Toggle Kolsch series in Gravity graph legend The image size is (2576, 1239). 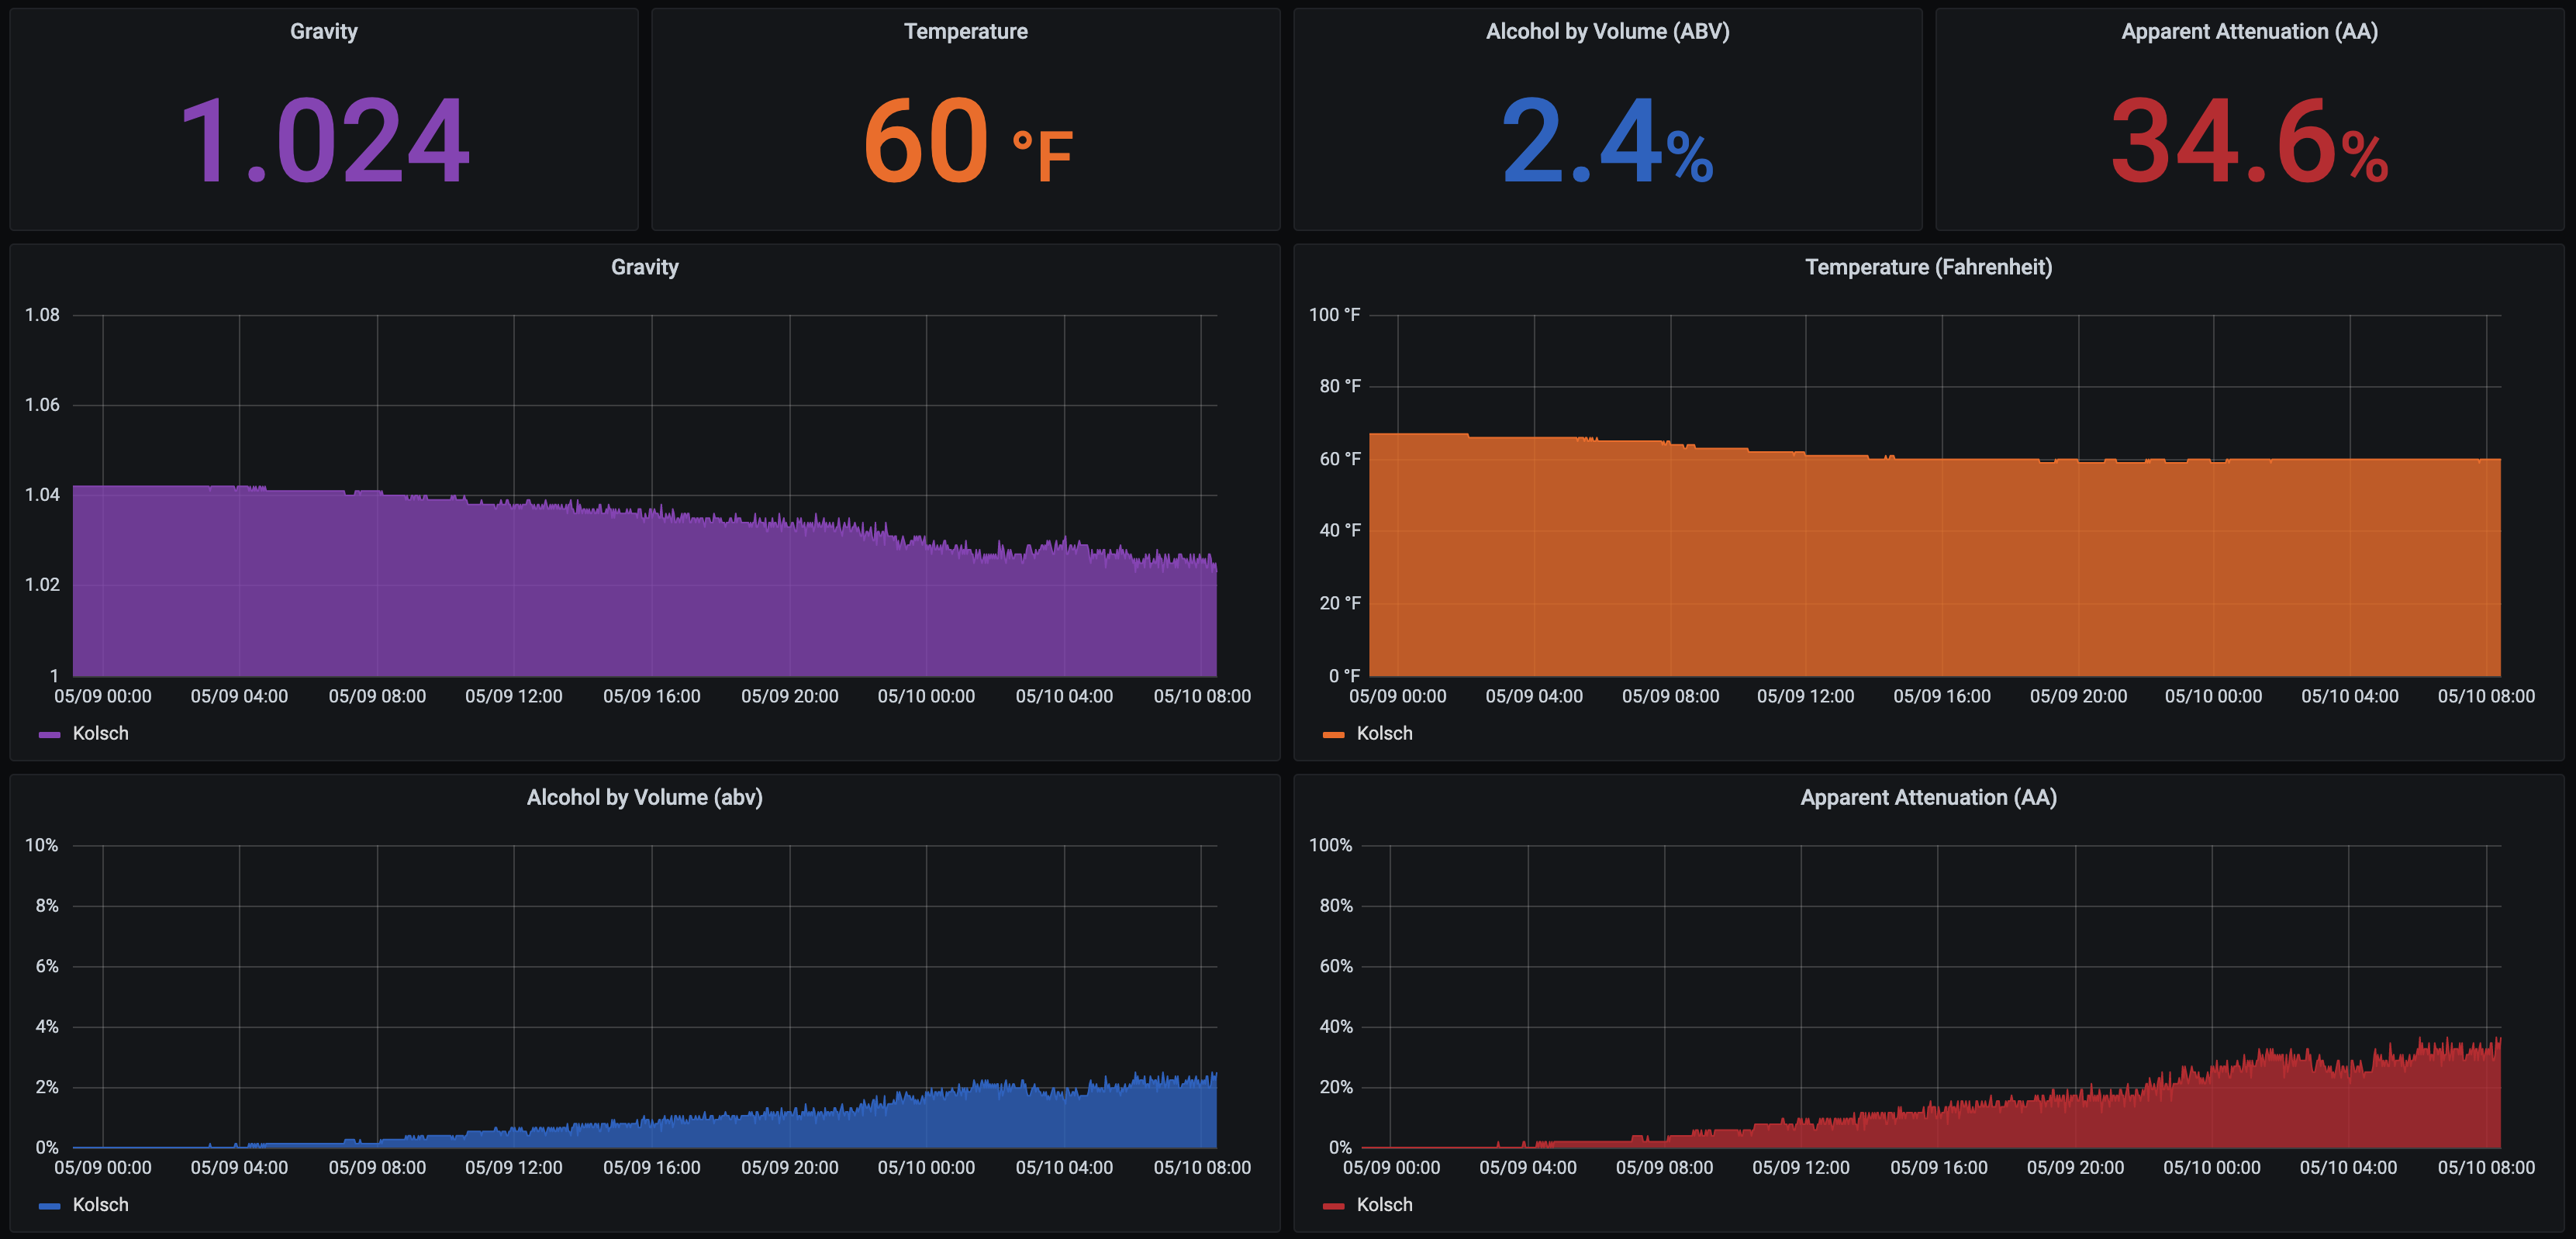pos(101,734)
